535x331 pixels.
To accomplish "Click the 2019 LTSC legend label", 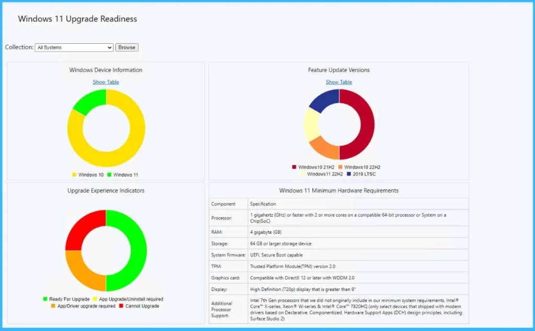I will [x=364, y=174].
